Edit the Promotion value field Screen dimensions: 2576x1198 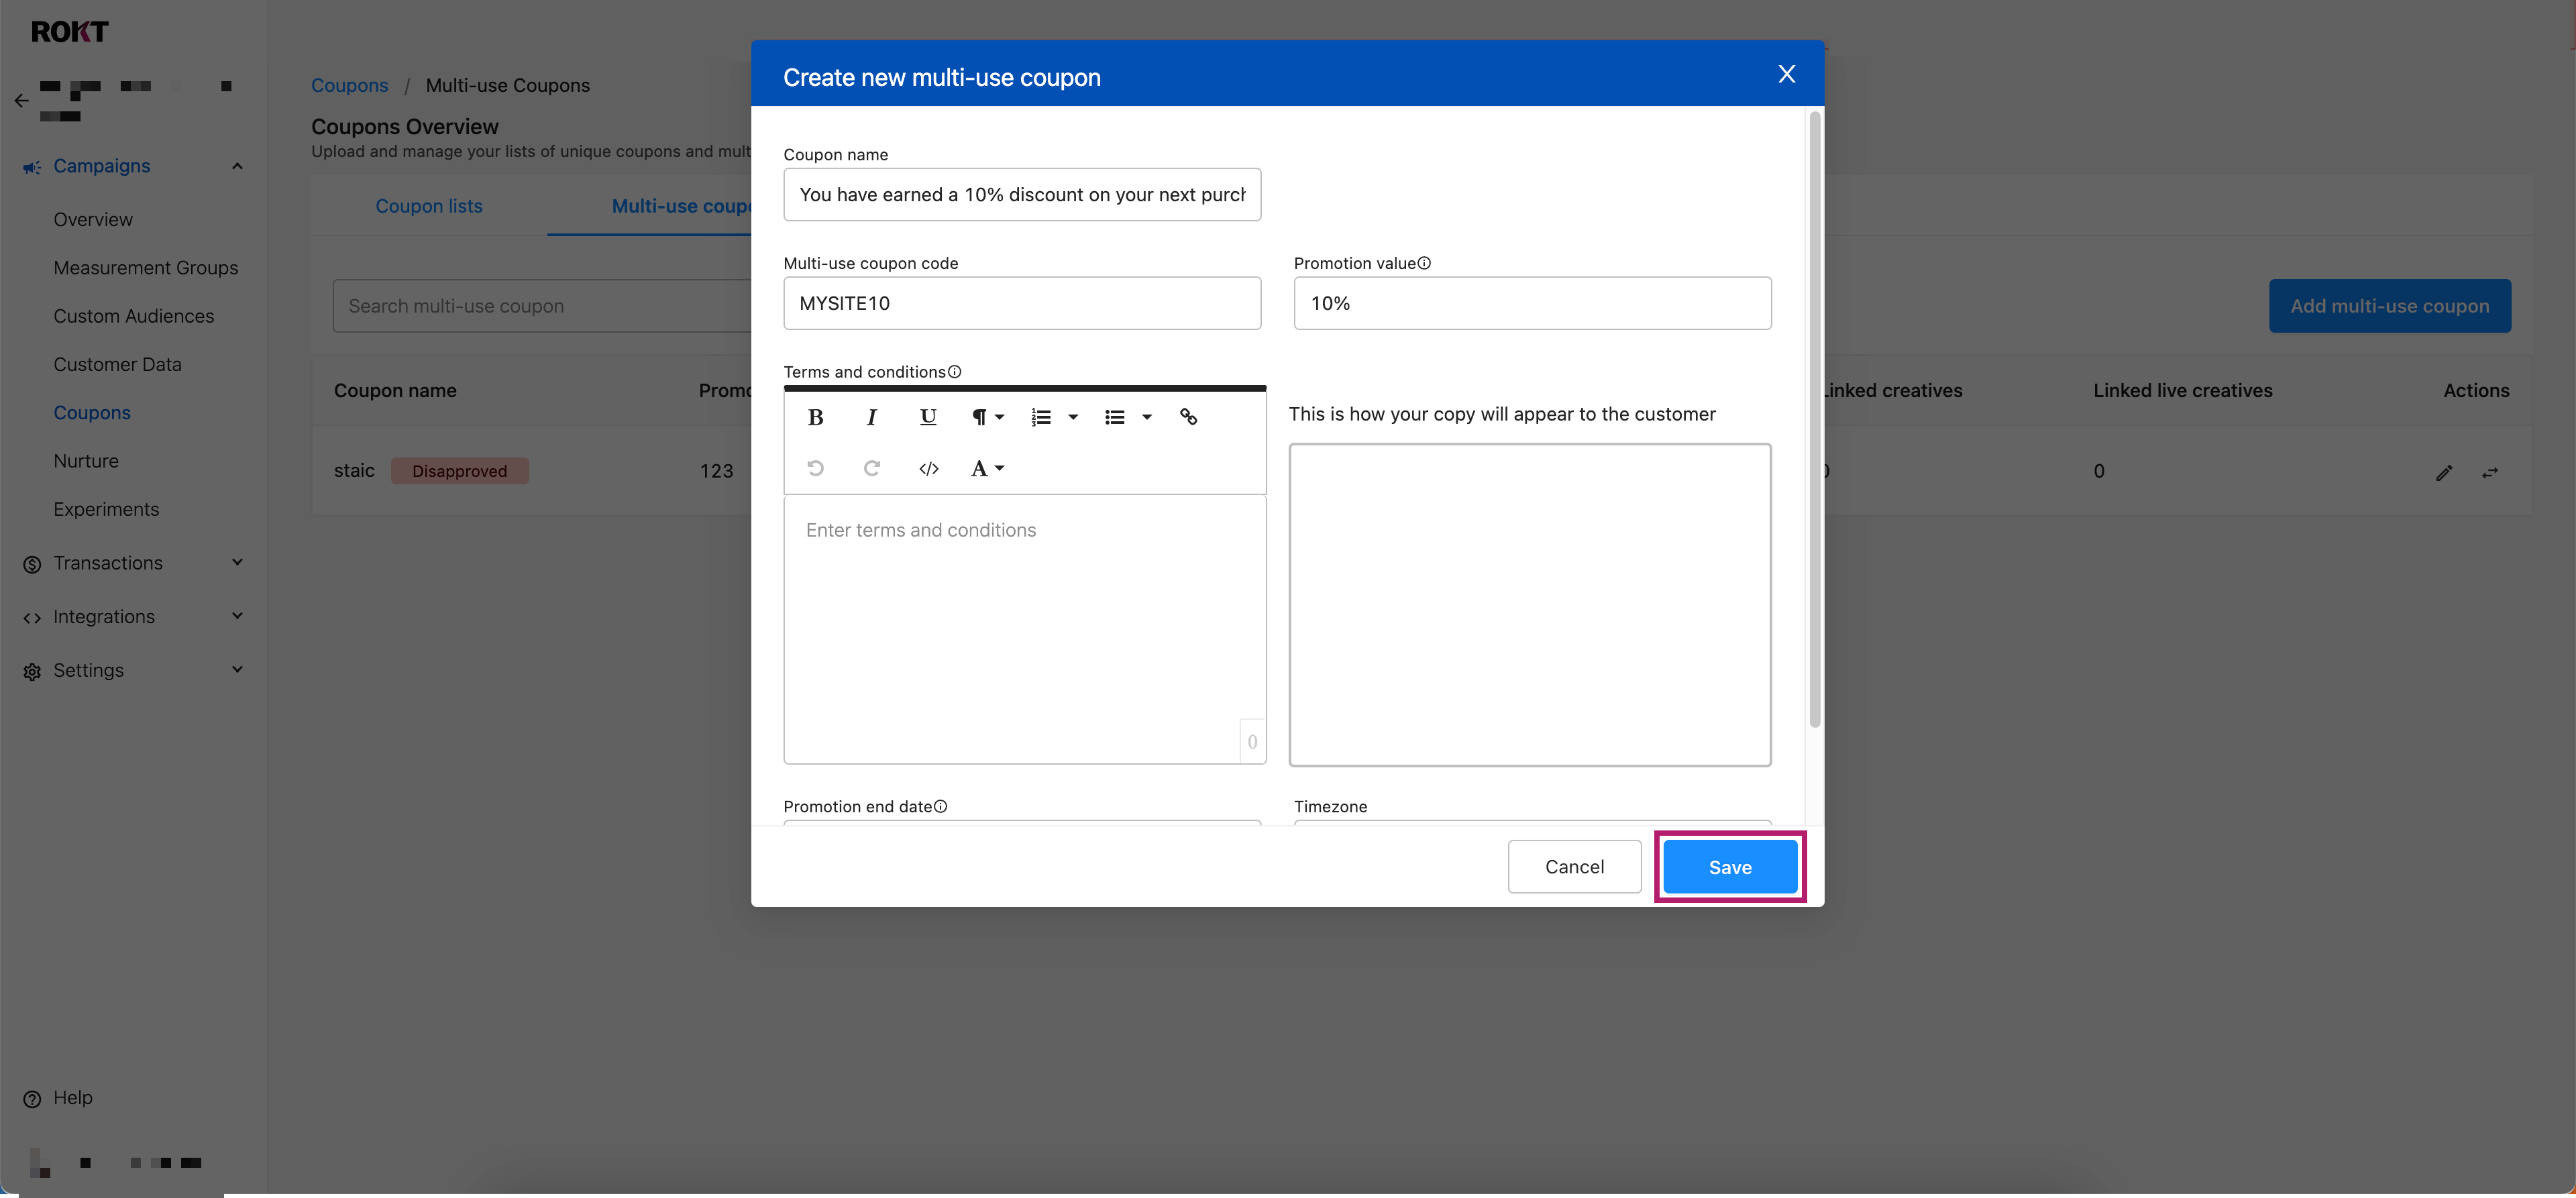(1532, 303)
